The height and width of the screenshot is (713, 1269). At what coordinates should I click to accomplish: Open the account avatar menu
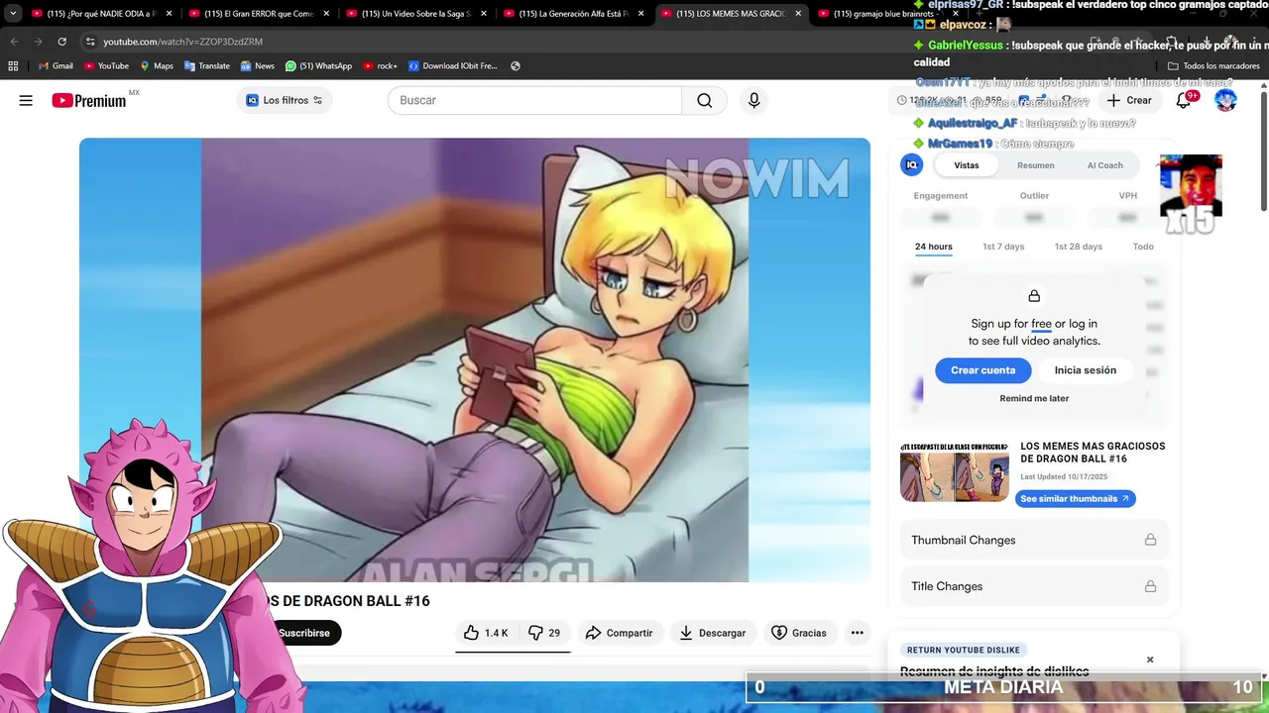(1226, 100)
